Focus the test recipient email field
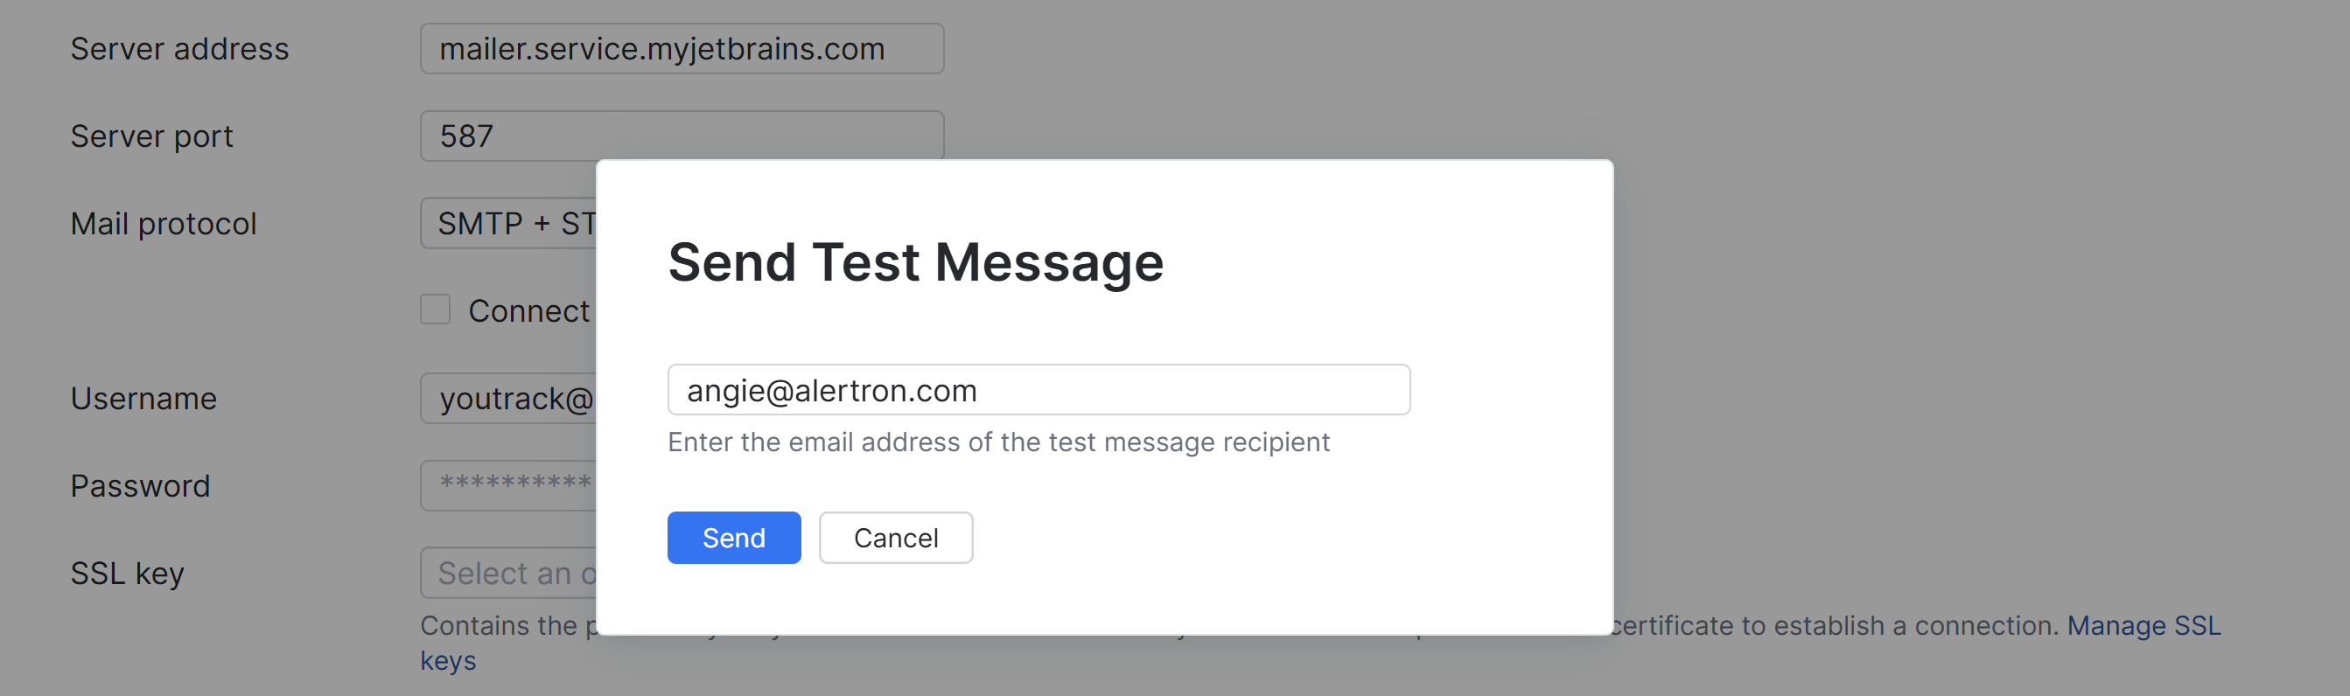 [1039, 391]
